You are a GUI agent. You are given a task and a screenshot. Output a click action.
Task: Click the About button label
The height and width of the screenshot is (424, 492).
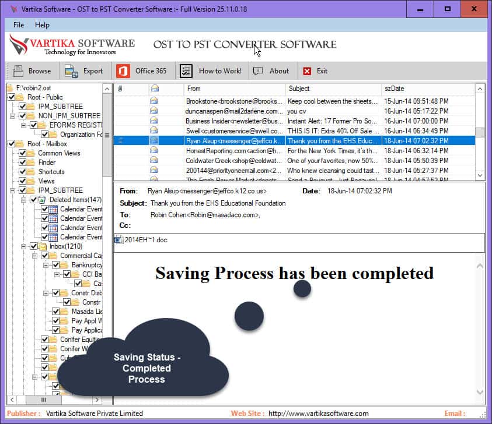(x=279, y=71)
